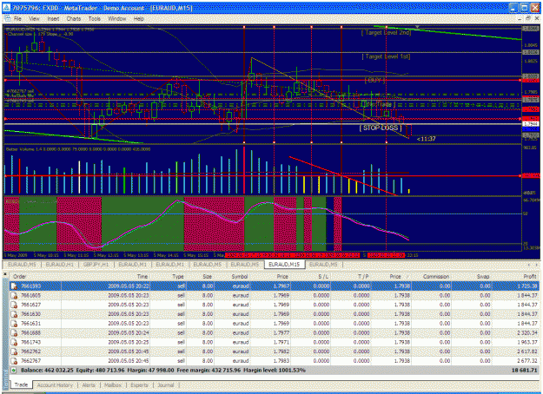Viewport: 543px width, 394px height.
Task: Select the EURAUD,M15 chart tab
Action: click(x=284, y=265)
